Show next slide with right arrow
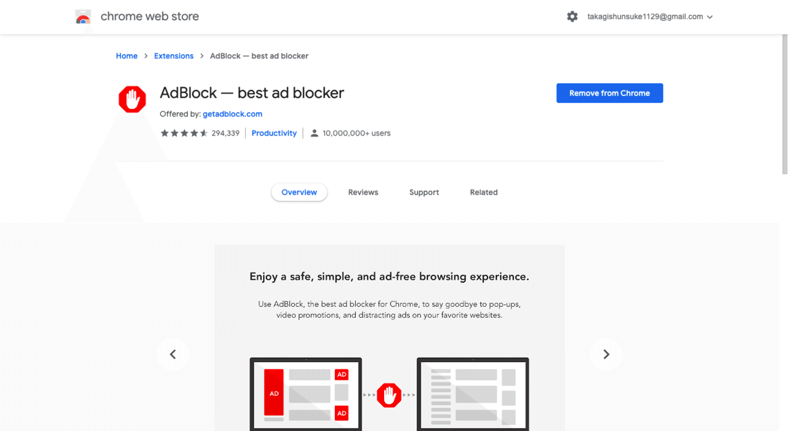Screen dimensions: 788x431 (x=606, y=354)
